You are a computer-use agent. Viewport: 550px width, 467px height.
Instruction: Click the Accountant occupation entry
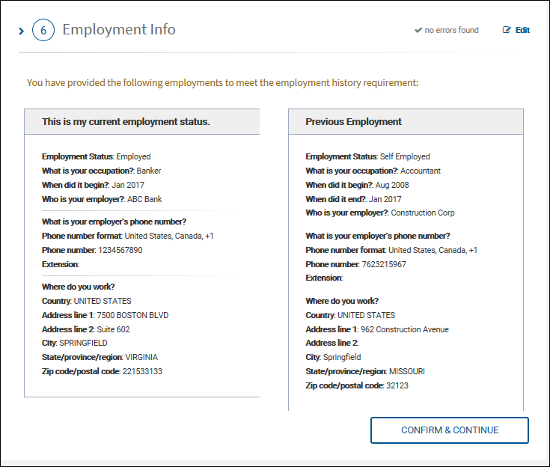point(421,171)
